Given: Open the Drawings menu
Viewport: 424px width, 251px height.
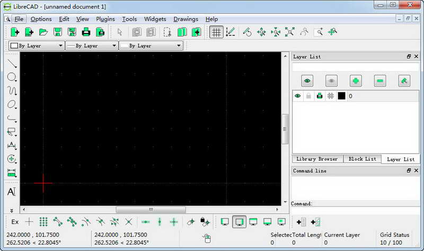Looking at the screenshot, I should [x=186, y=19].
